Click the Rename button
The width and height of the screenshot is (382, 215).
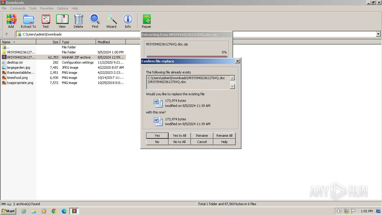202,136
